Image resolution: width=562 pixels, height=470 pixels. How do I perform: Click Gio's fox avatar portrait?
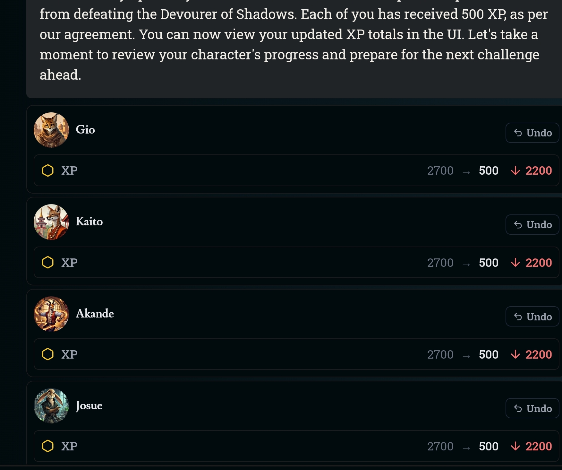click(51, 130)
